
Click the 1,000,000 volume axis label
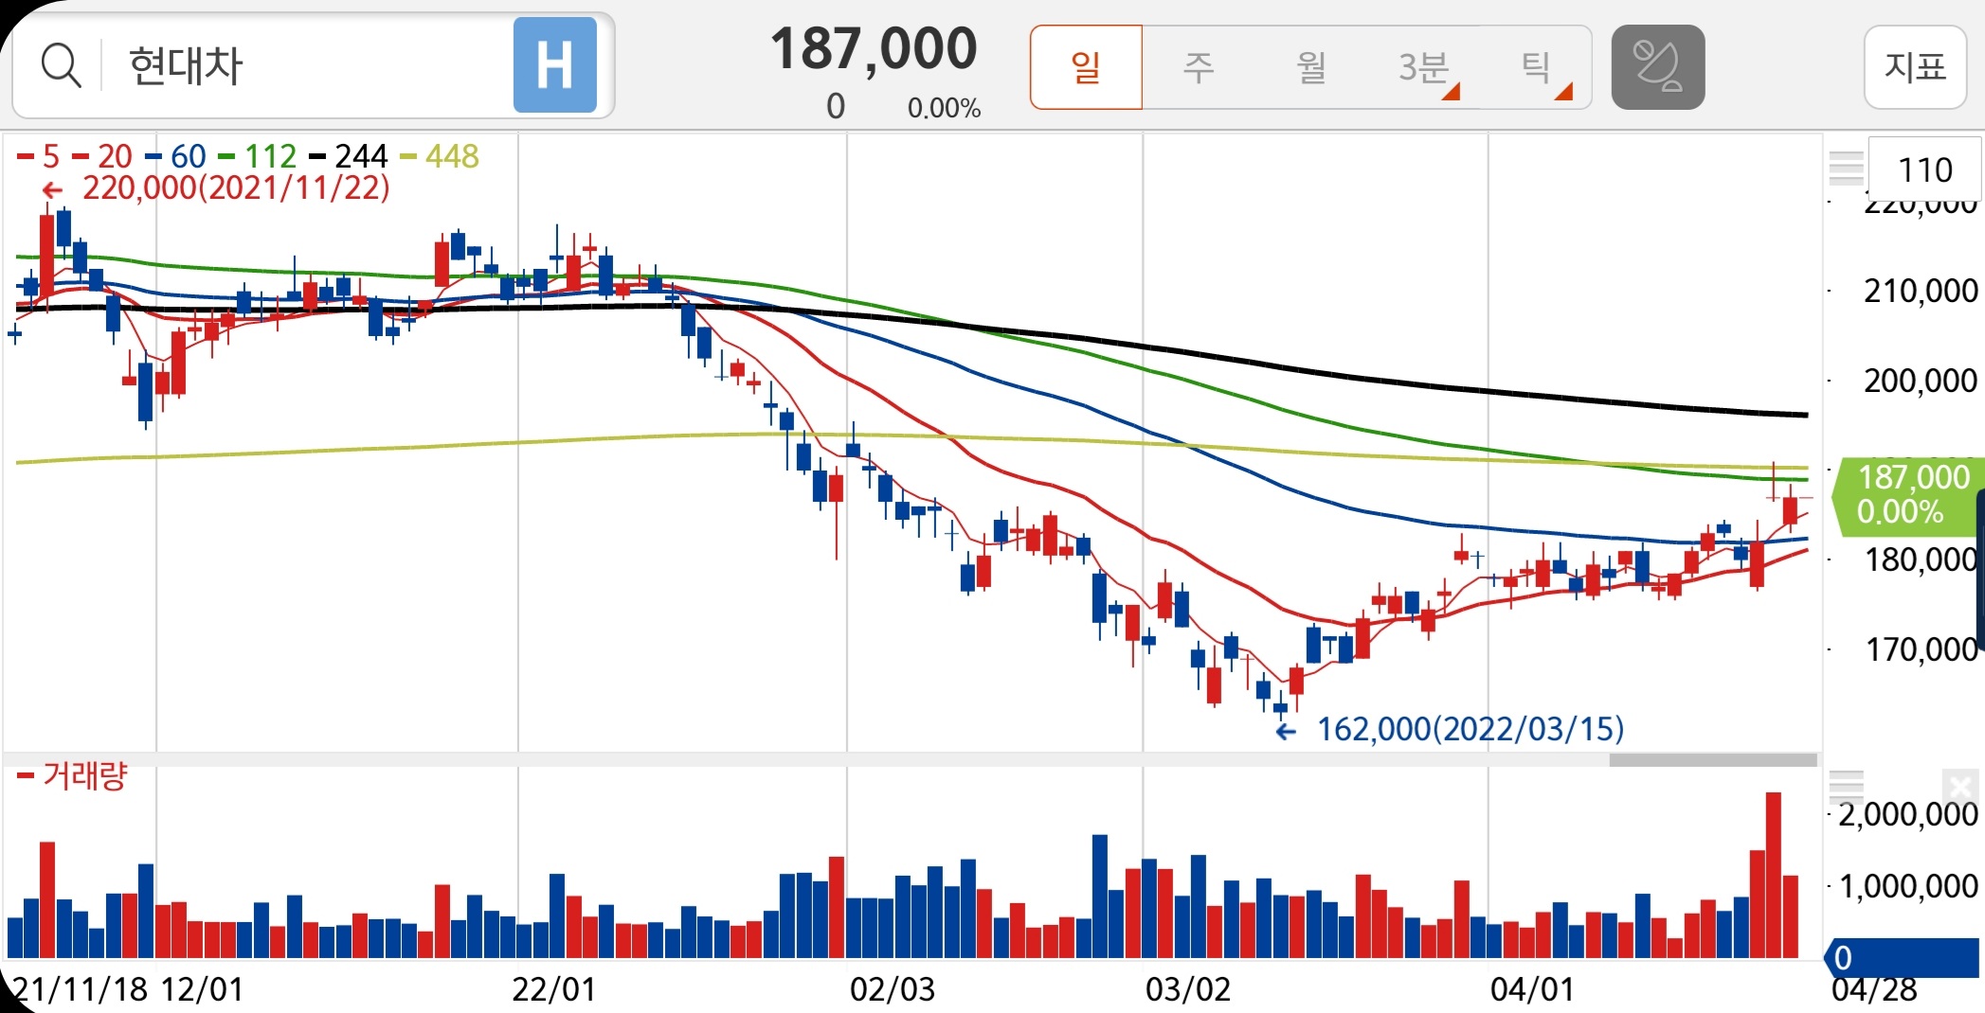pos(1908,886)
